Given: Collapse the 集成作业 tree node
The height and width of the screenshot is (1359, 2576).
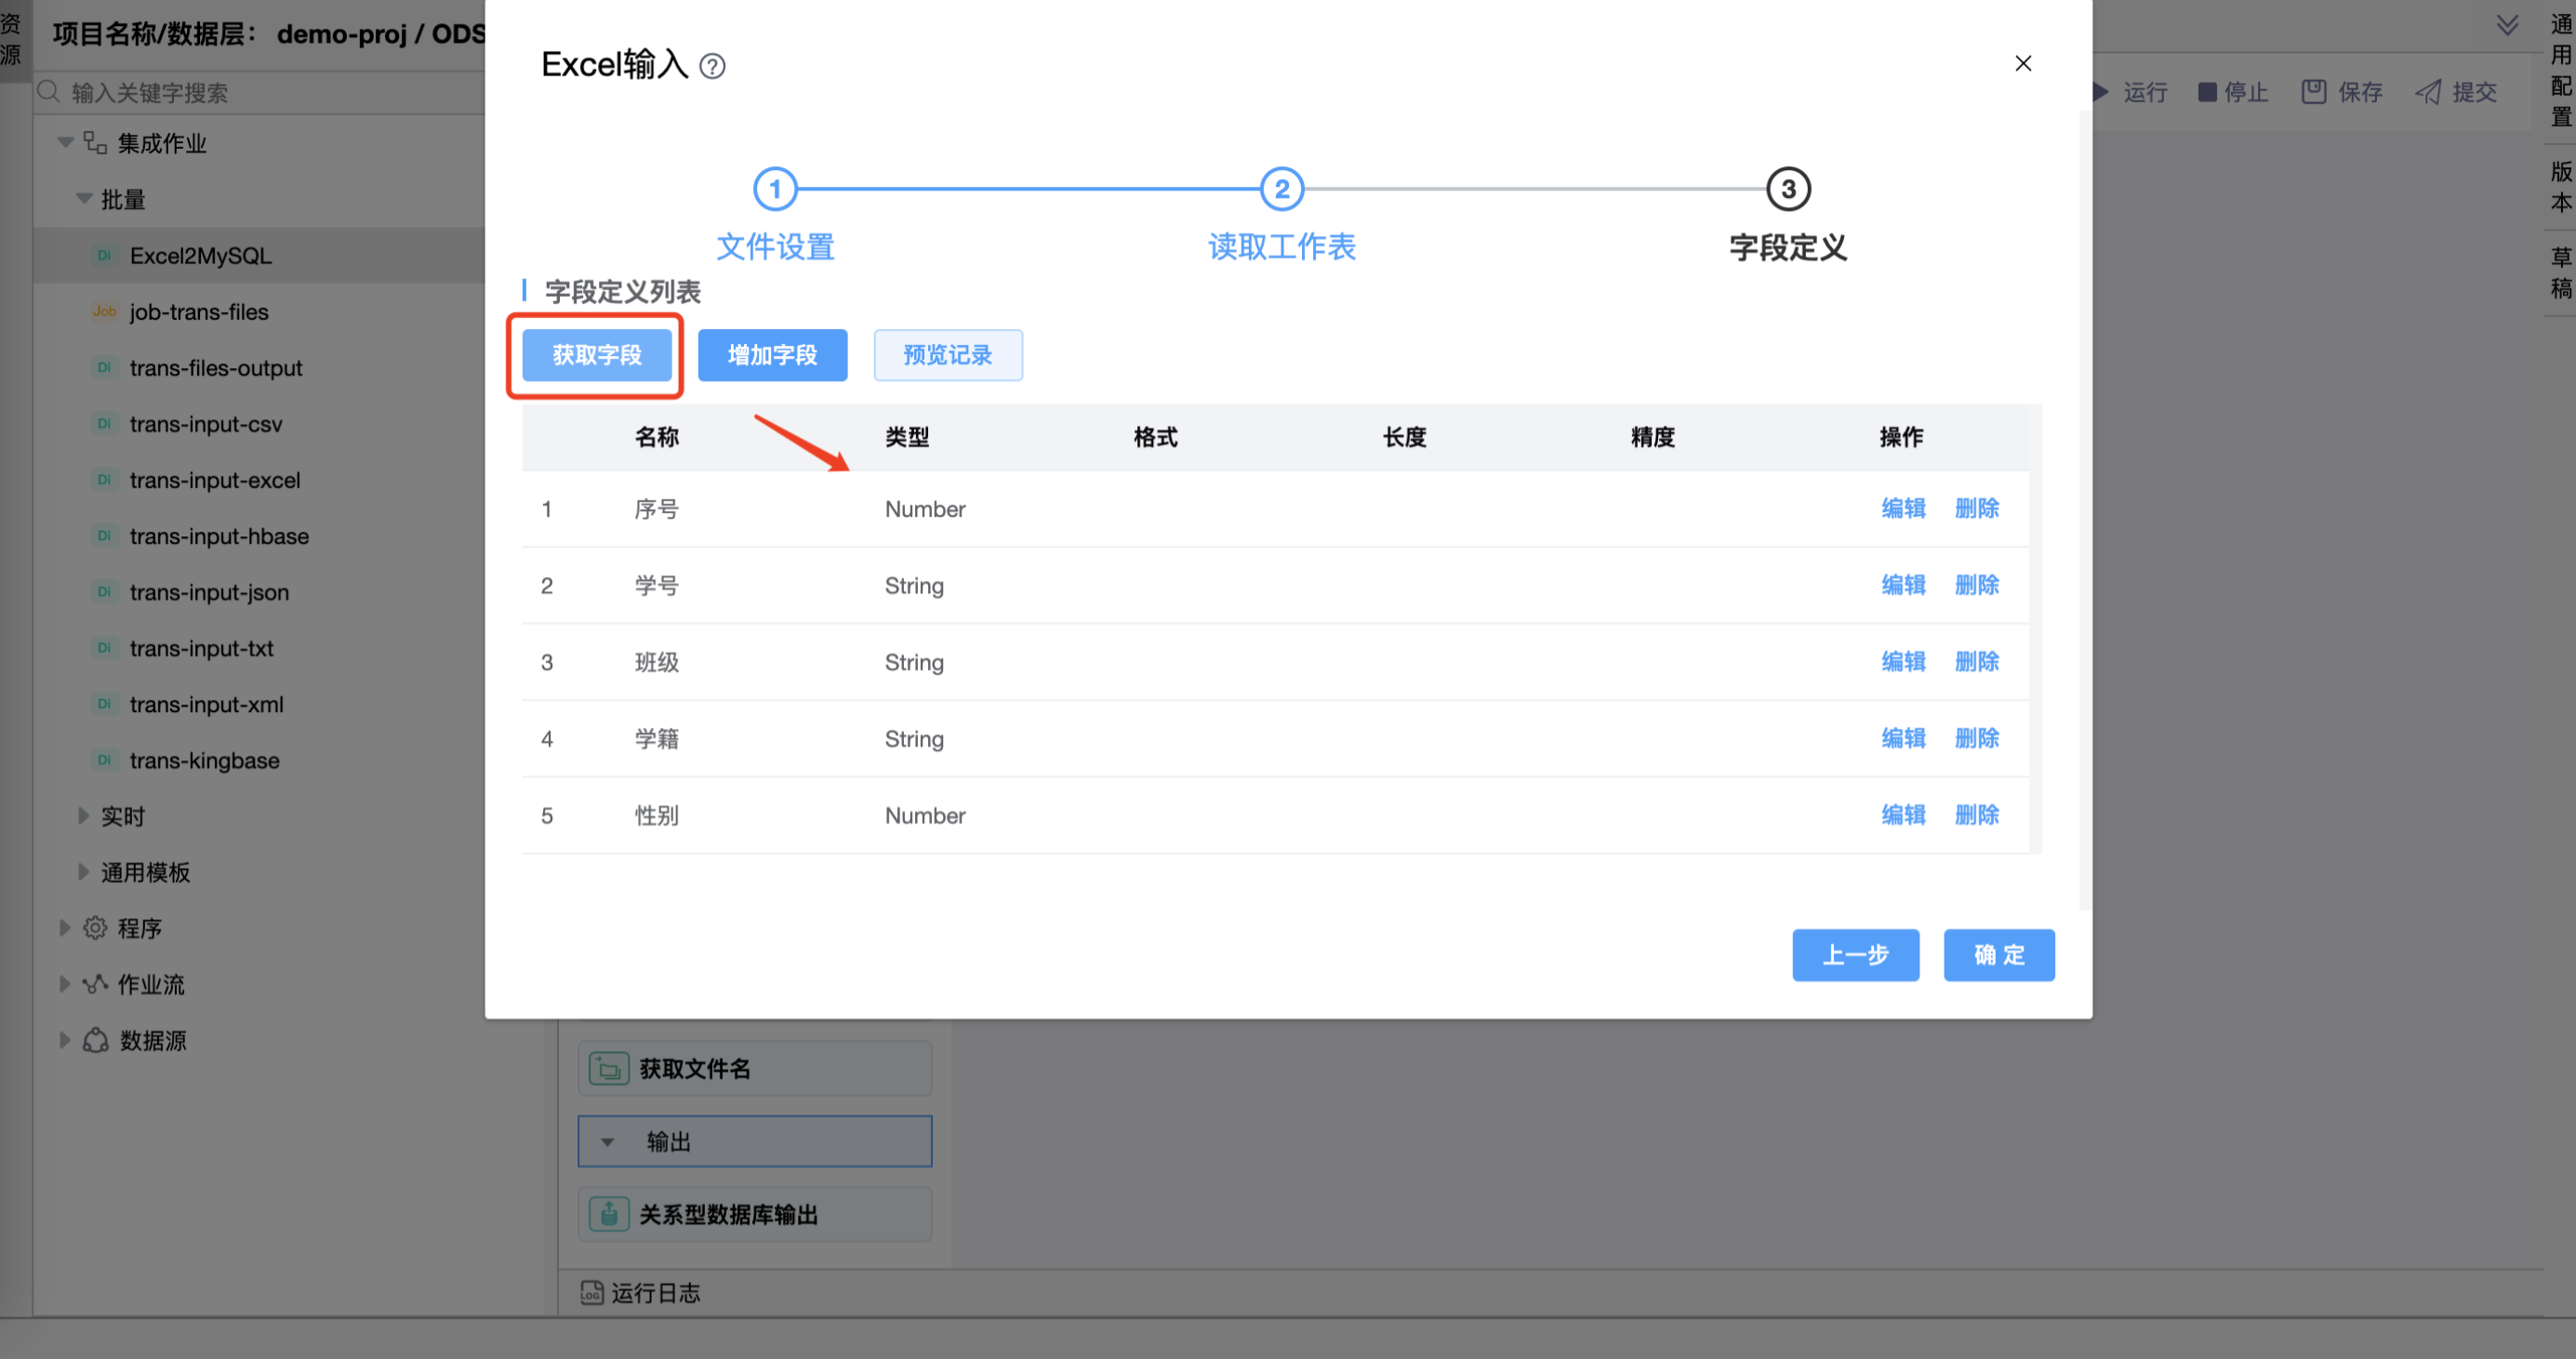Looking at the screenshot, I should pyautogui.click(x=66, y=143).
